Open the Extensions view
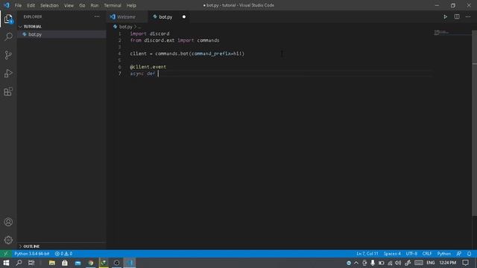The height and width of the screenshot is (268, 477). click(x=8, y=92)
